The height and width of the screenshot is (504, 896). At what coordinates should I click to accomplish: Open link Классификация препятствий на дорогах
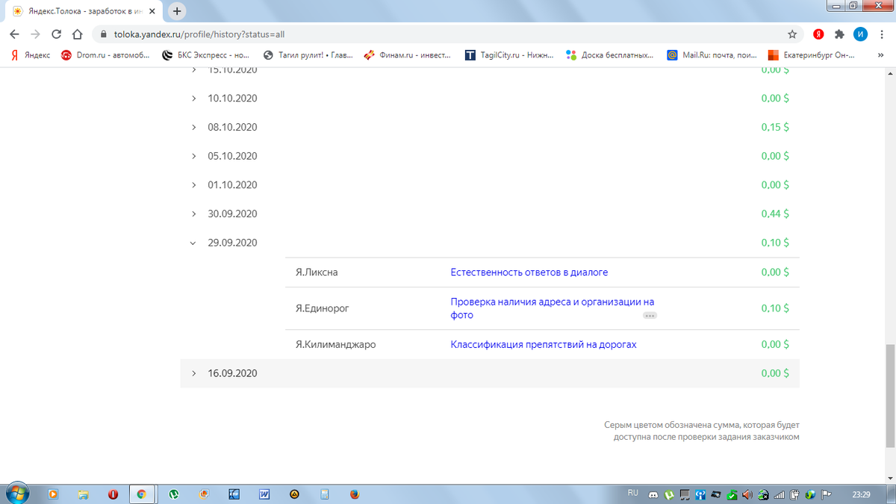point(544,344)
